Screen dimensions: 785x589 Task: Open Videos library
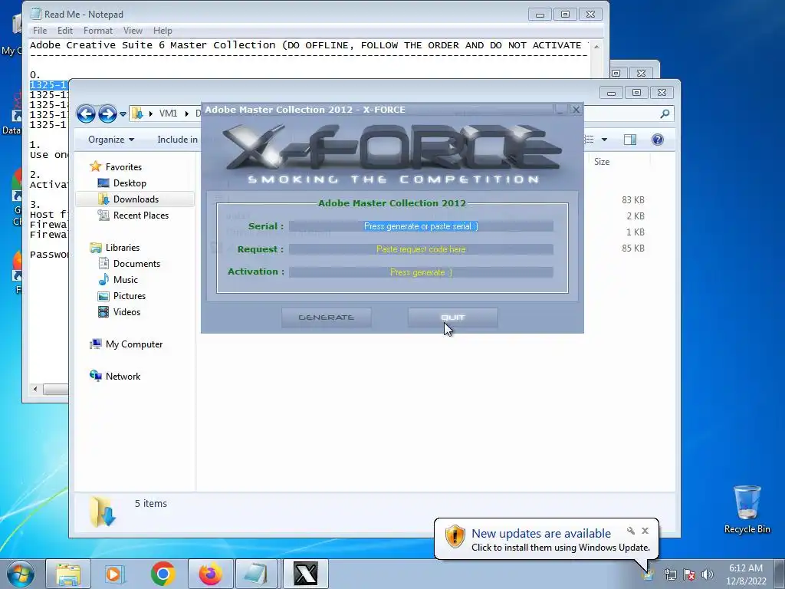pyautogui.click(x=126, y=312)
